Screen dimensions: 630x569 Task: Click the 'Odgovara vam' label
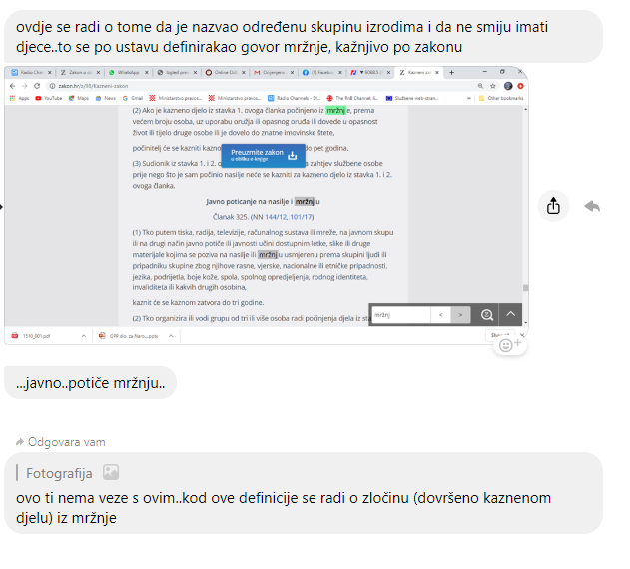(67, 442)
